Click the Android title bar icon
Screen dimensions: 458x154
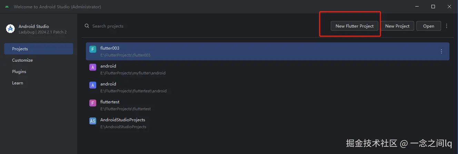coord(7,7)
